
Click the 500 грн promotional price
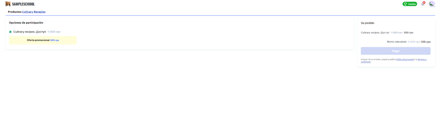click(54, 40)
